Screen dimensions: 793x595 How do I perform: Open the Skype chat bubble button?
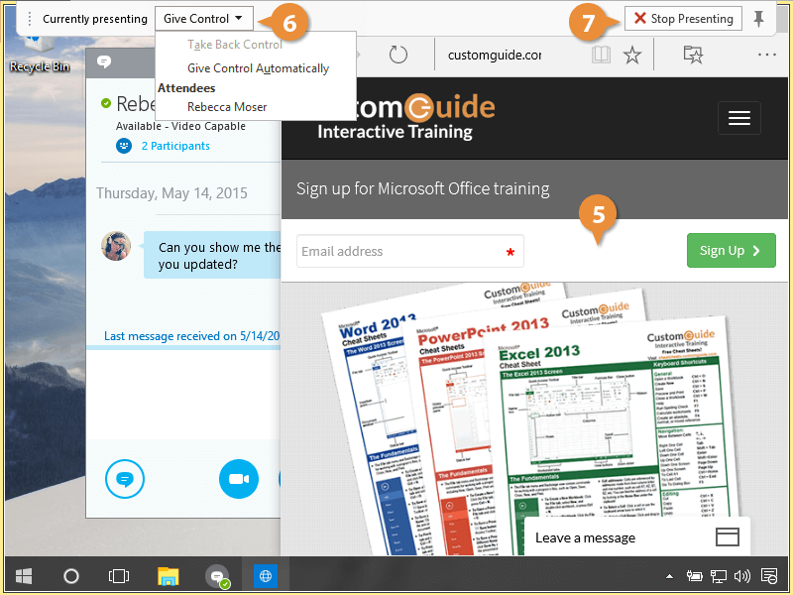124,479
